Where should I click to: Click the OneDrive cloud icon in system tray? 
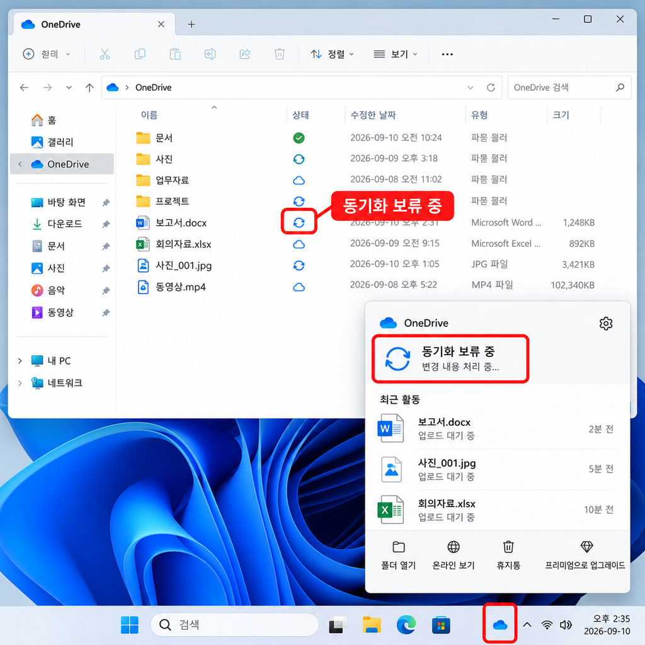point(499,625)
